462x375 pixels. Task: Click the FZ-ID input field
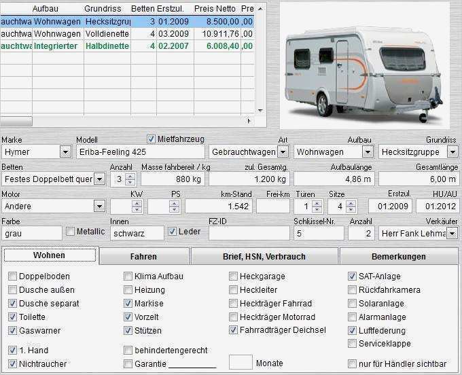249,233
